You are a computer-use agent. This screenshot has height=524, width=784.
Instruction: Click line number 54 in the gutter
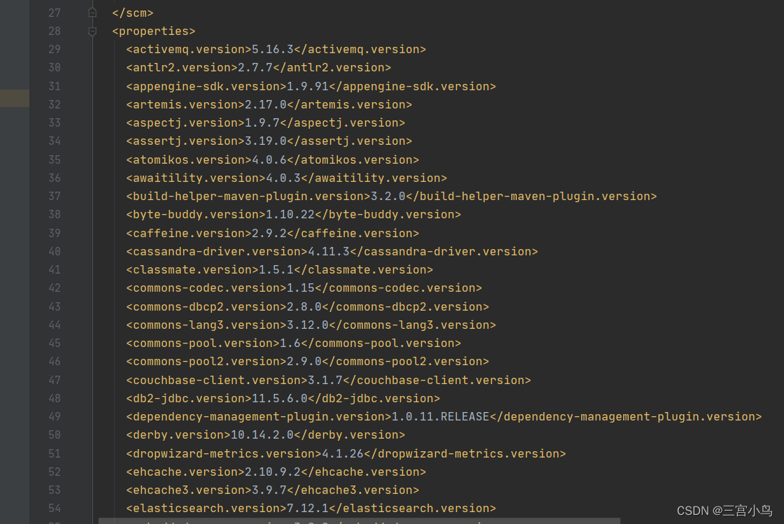coord(54,508)
